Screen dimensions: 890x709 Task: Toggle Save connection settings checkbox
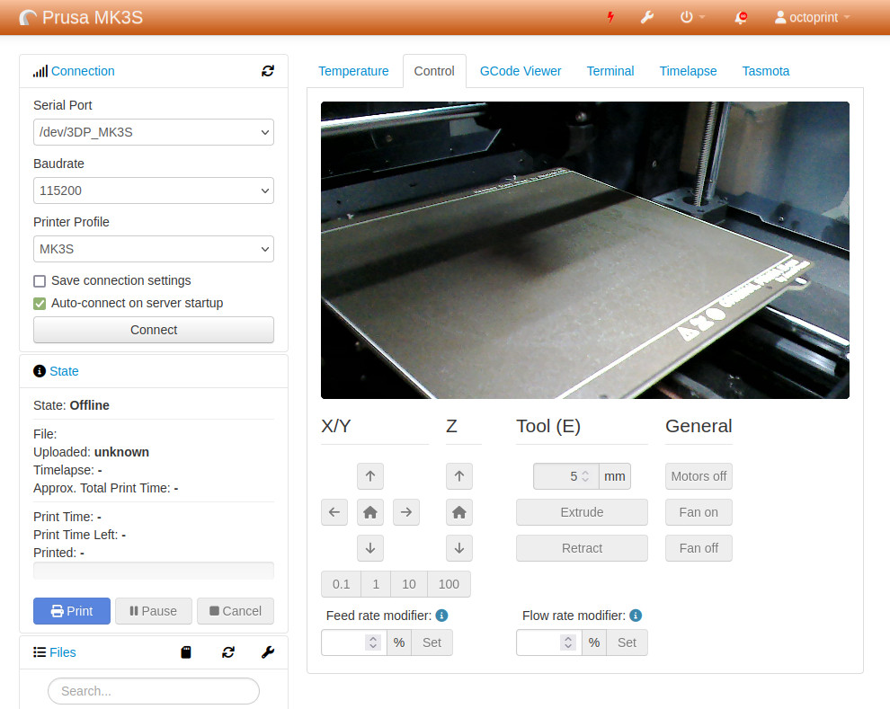(x=40, y=281)
